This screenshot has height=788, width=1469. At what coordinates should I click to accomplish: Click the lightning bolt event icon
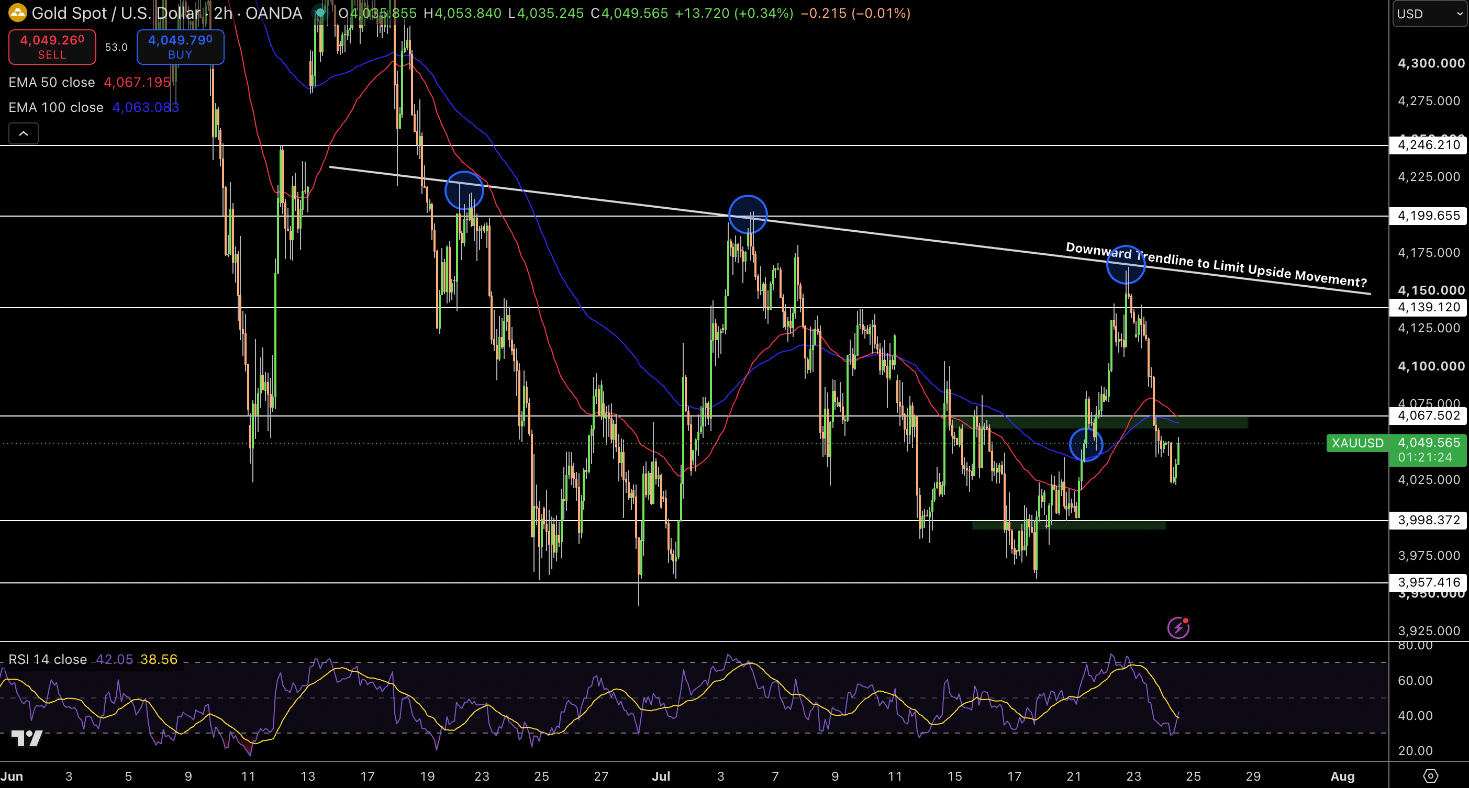tap(1178, 627)
